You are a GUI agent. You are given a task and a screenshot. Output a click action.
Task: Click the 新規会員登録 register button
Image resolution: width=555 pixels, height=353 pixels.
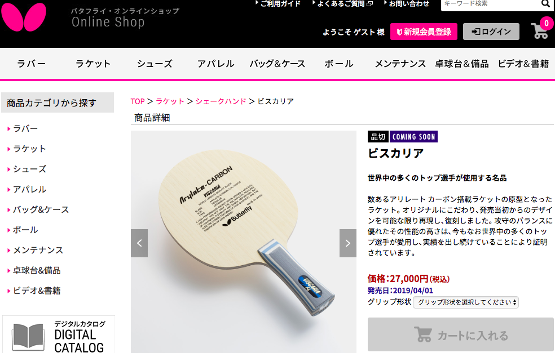click(x=424, y=32)
